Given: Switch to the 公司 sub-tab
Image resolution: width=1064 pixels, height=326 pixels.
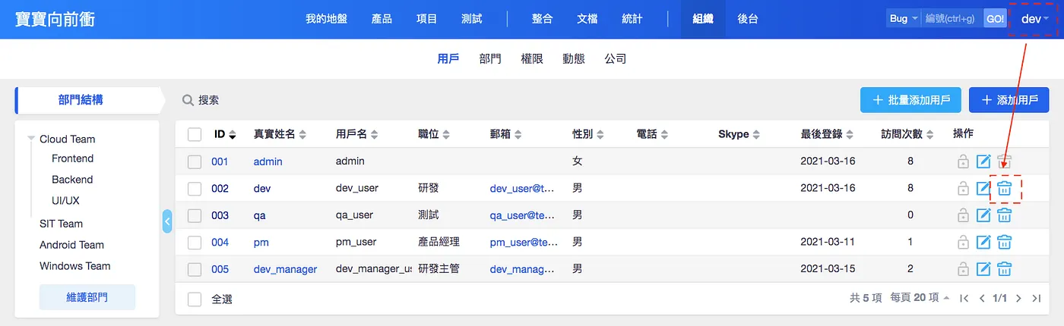Looking at the screenshot, I should click(x=616, y=58).
